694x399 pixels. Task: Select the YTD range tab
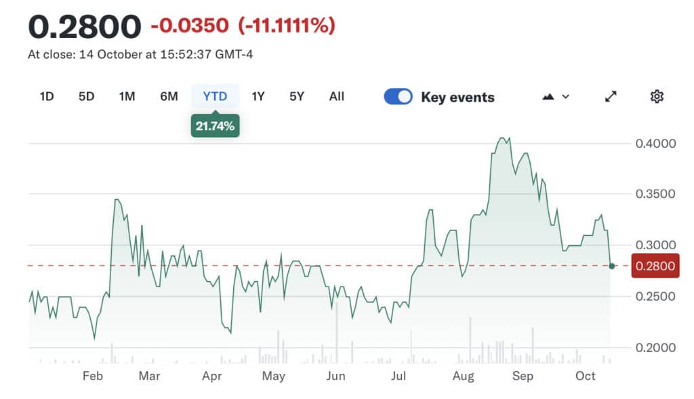215,96
